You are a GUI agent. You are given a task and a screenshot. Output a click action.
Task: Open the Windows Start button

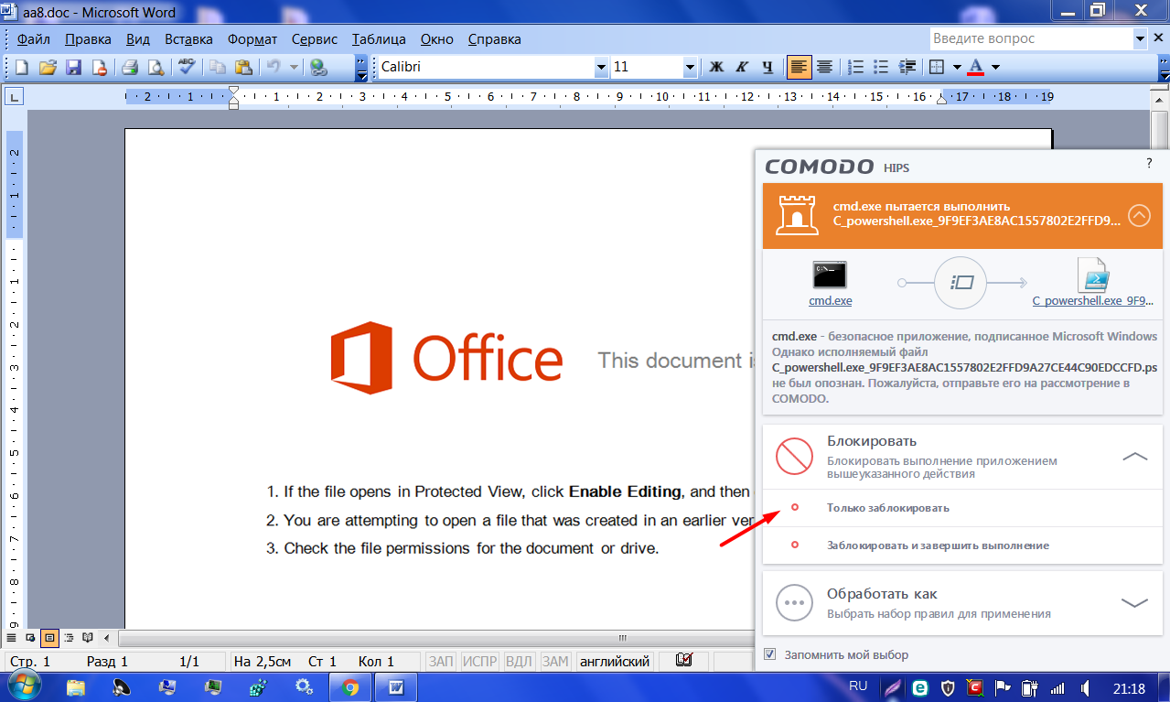click(23, 686)
